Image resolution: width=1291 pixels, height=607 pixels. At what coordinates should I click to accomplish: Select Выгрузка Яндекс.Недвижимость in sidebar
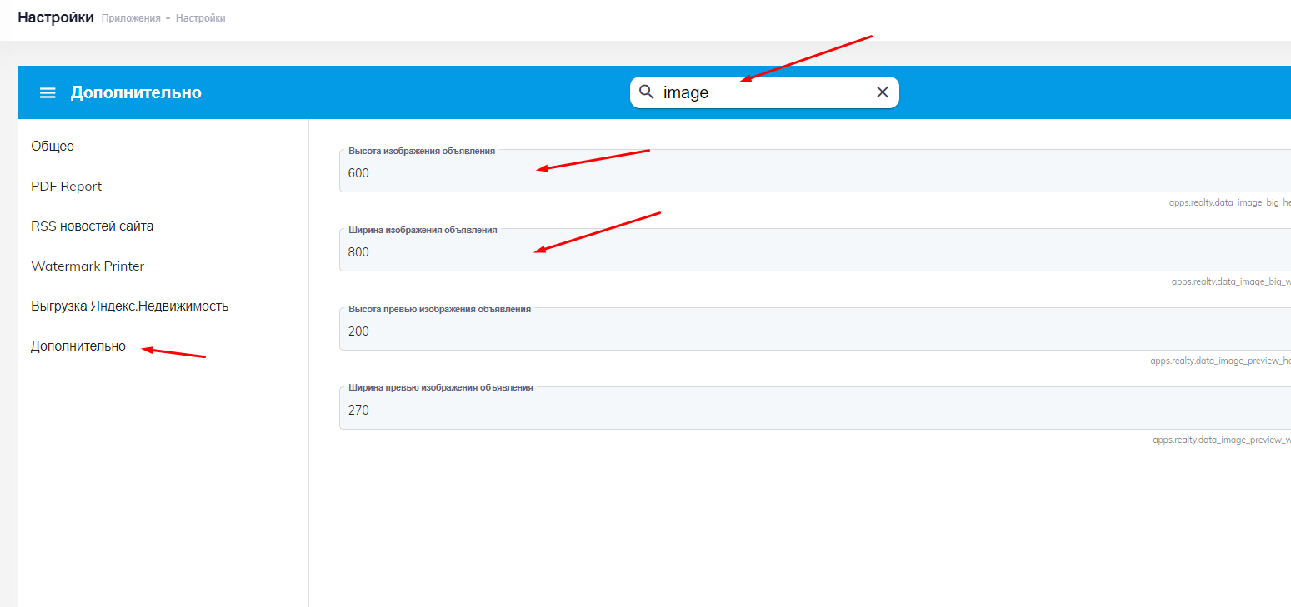pyautogui.click(x=129, y=306)
